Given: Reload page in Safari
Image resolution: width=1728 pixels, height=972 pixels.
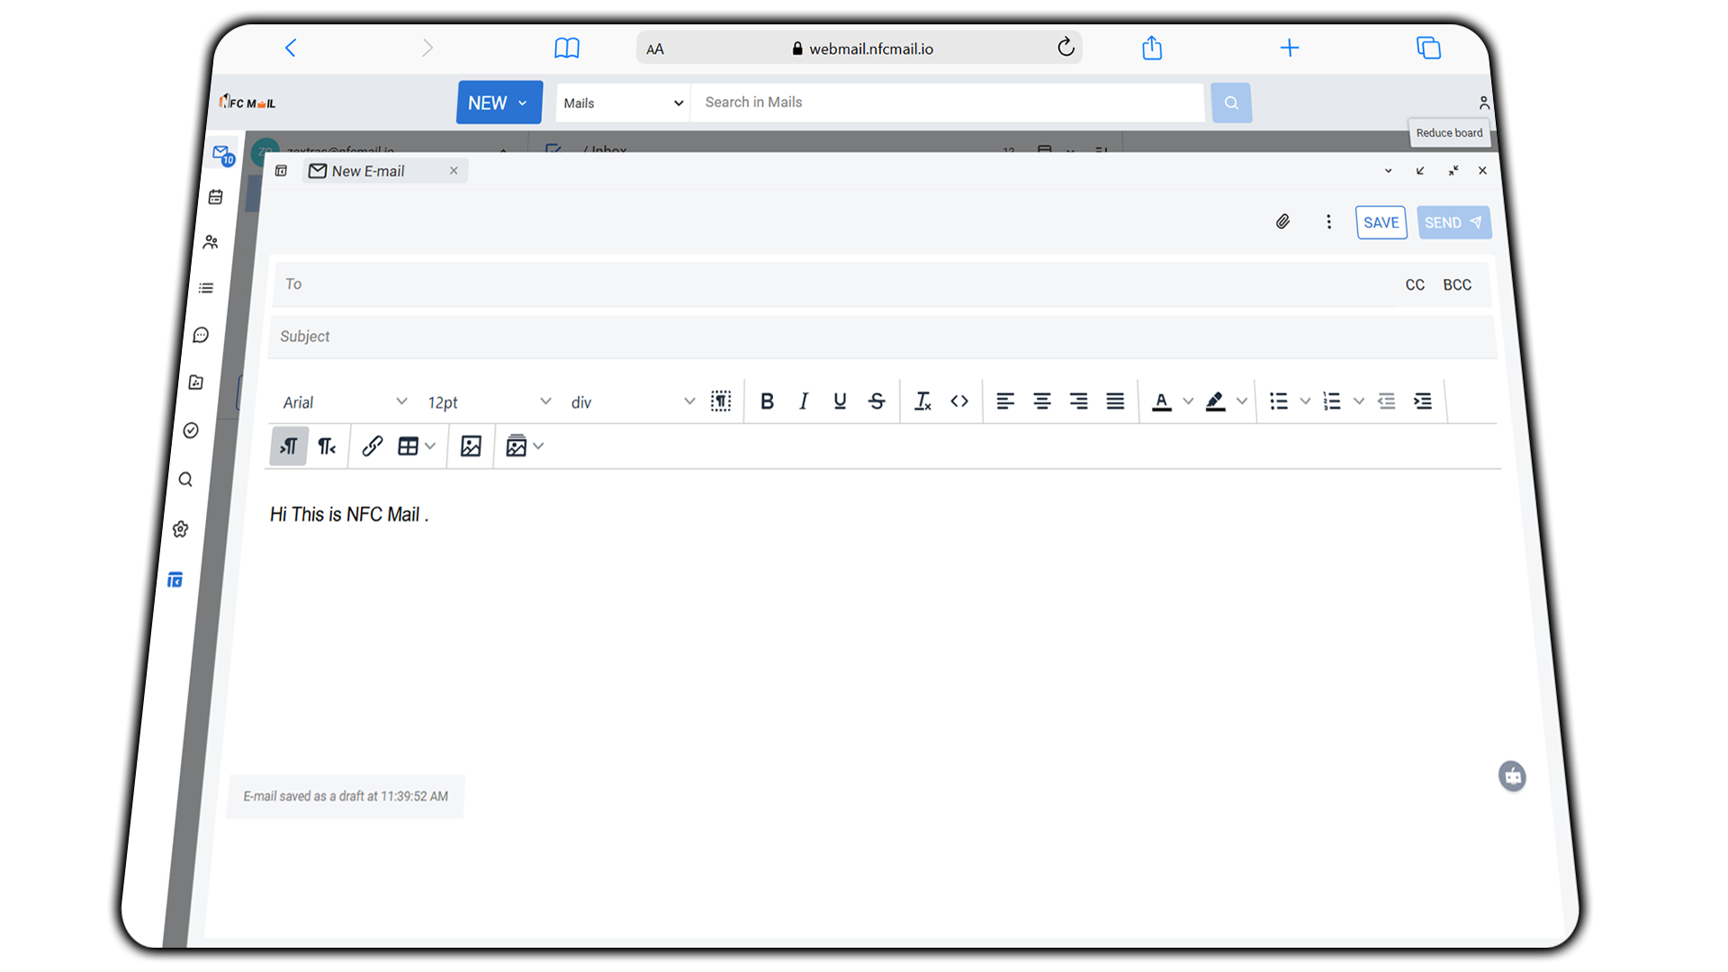Looking at the screenshot, I should (x=1066, y=48).
